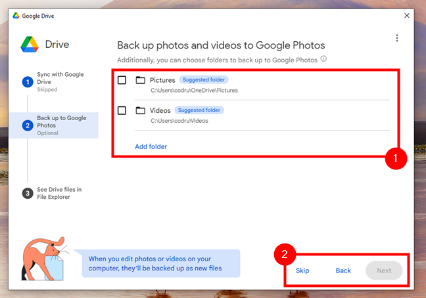Click the blue step number 1 circle

(x=28, y=82)
